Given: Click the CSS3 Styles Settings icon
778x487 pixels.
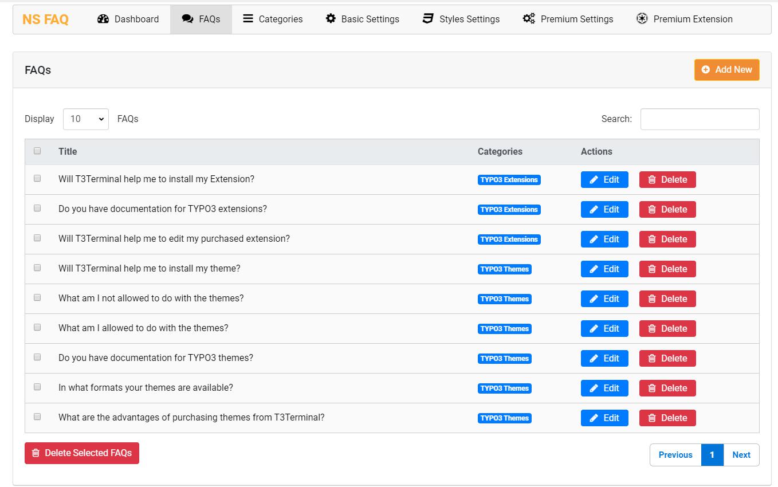Looking at the screenshot, I should click(428, 19).
